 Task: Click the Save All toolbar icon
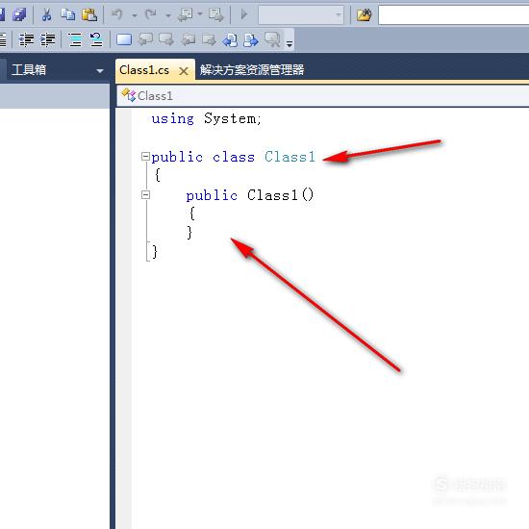pos(19,14)
